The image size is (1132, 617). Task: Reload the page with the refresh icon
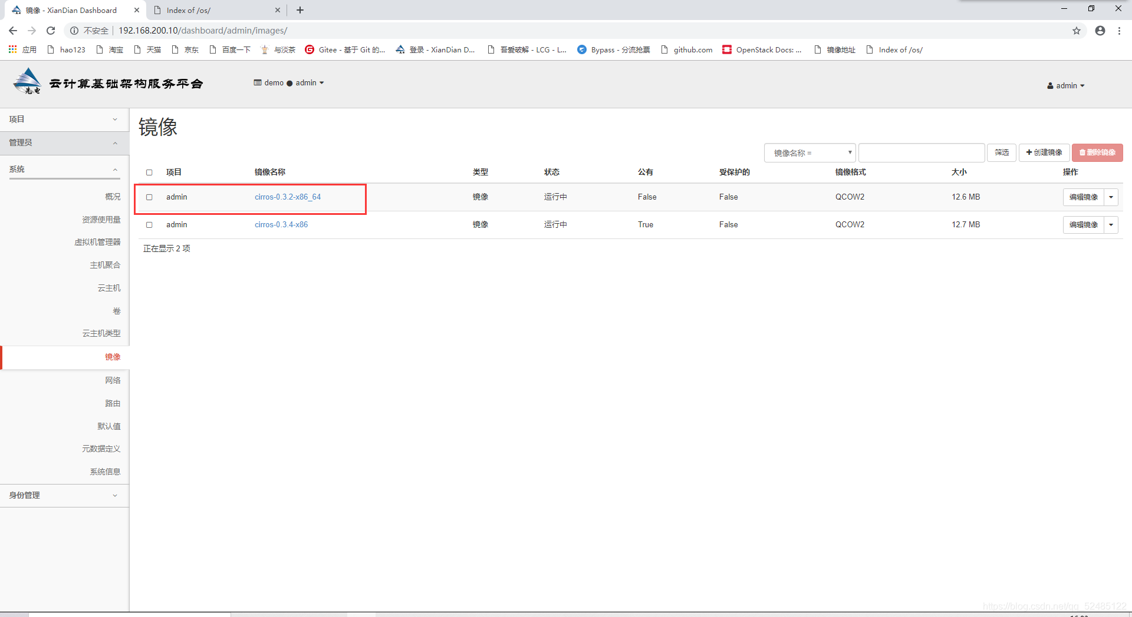(x=51, y=31)
